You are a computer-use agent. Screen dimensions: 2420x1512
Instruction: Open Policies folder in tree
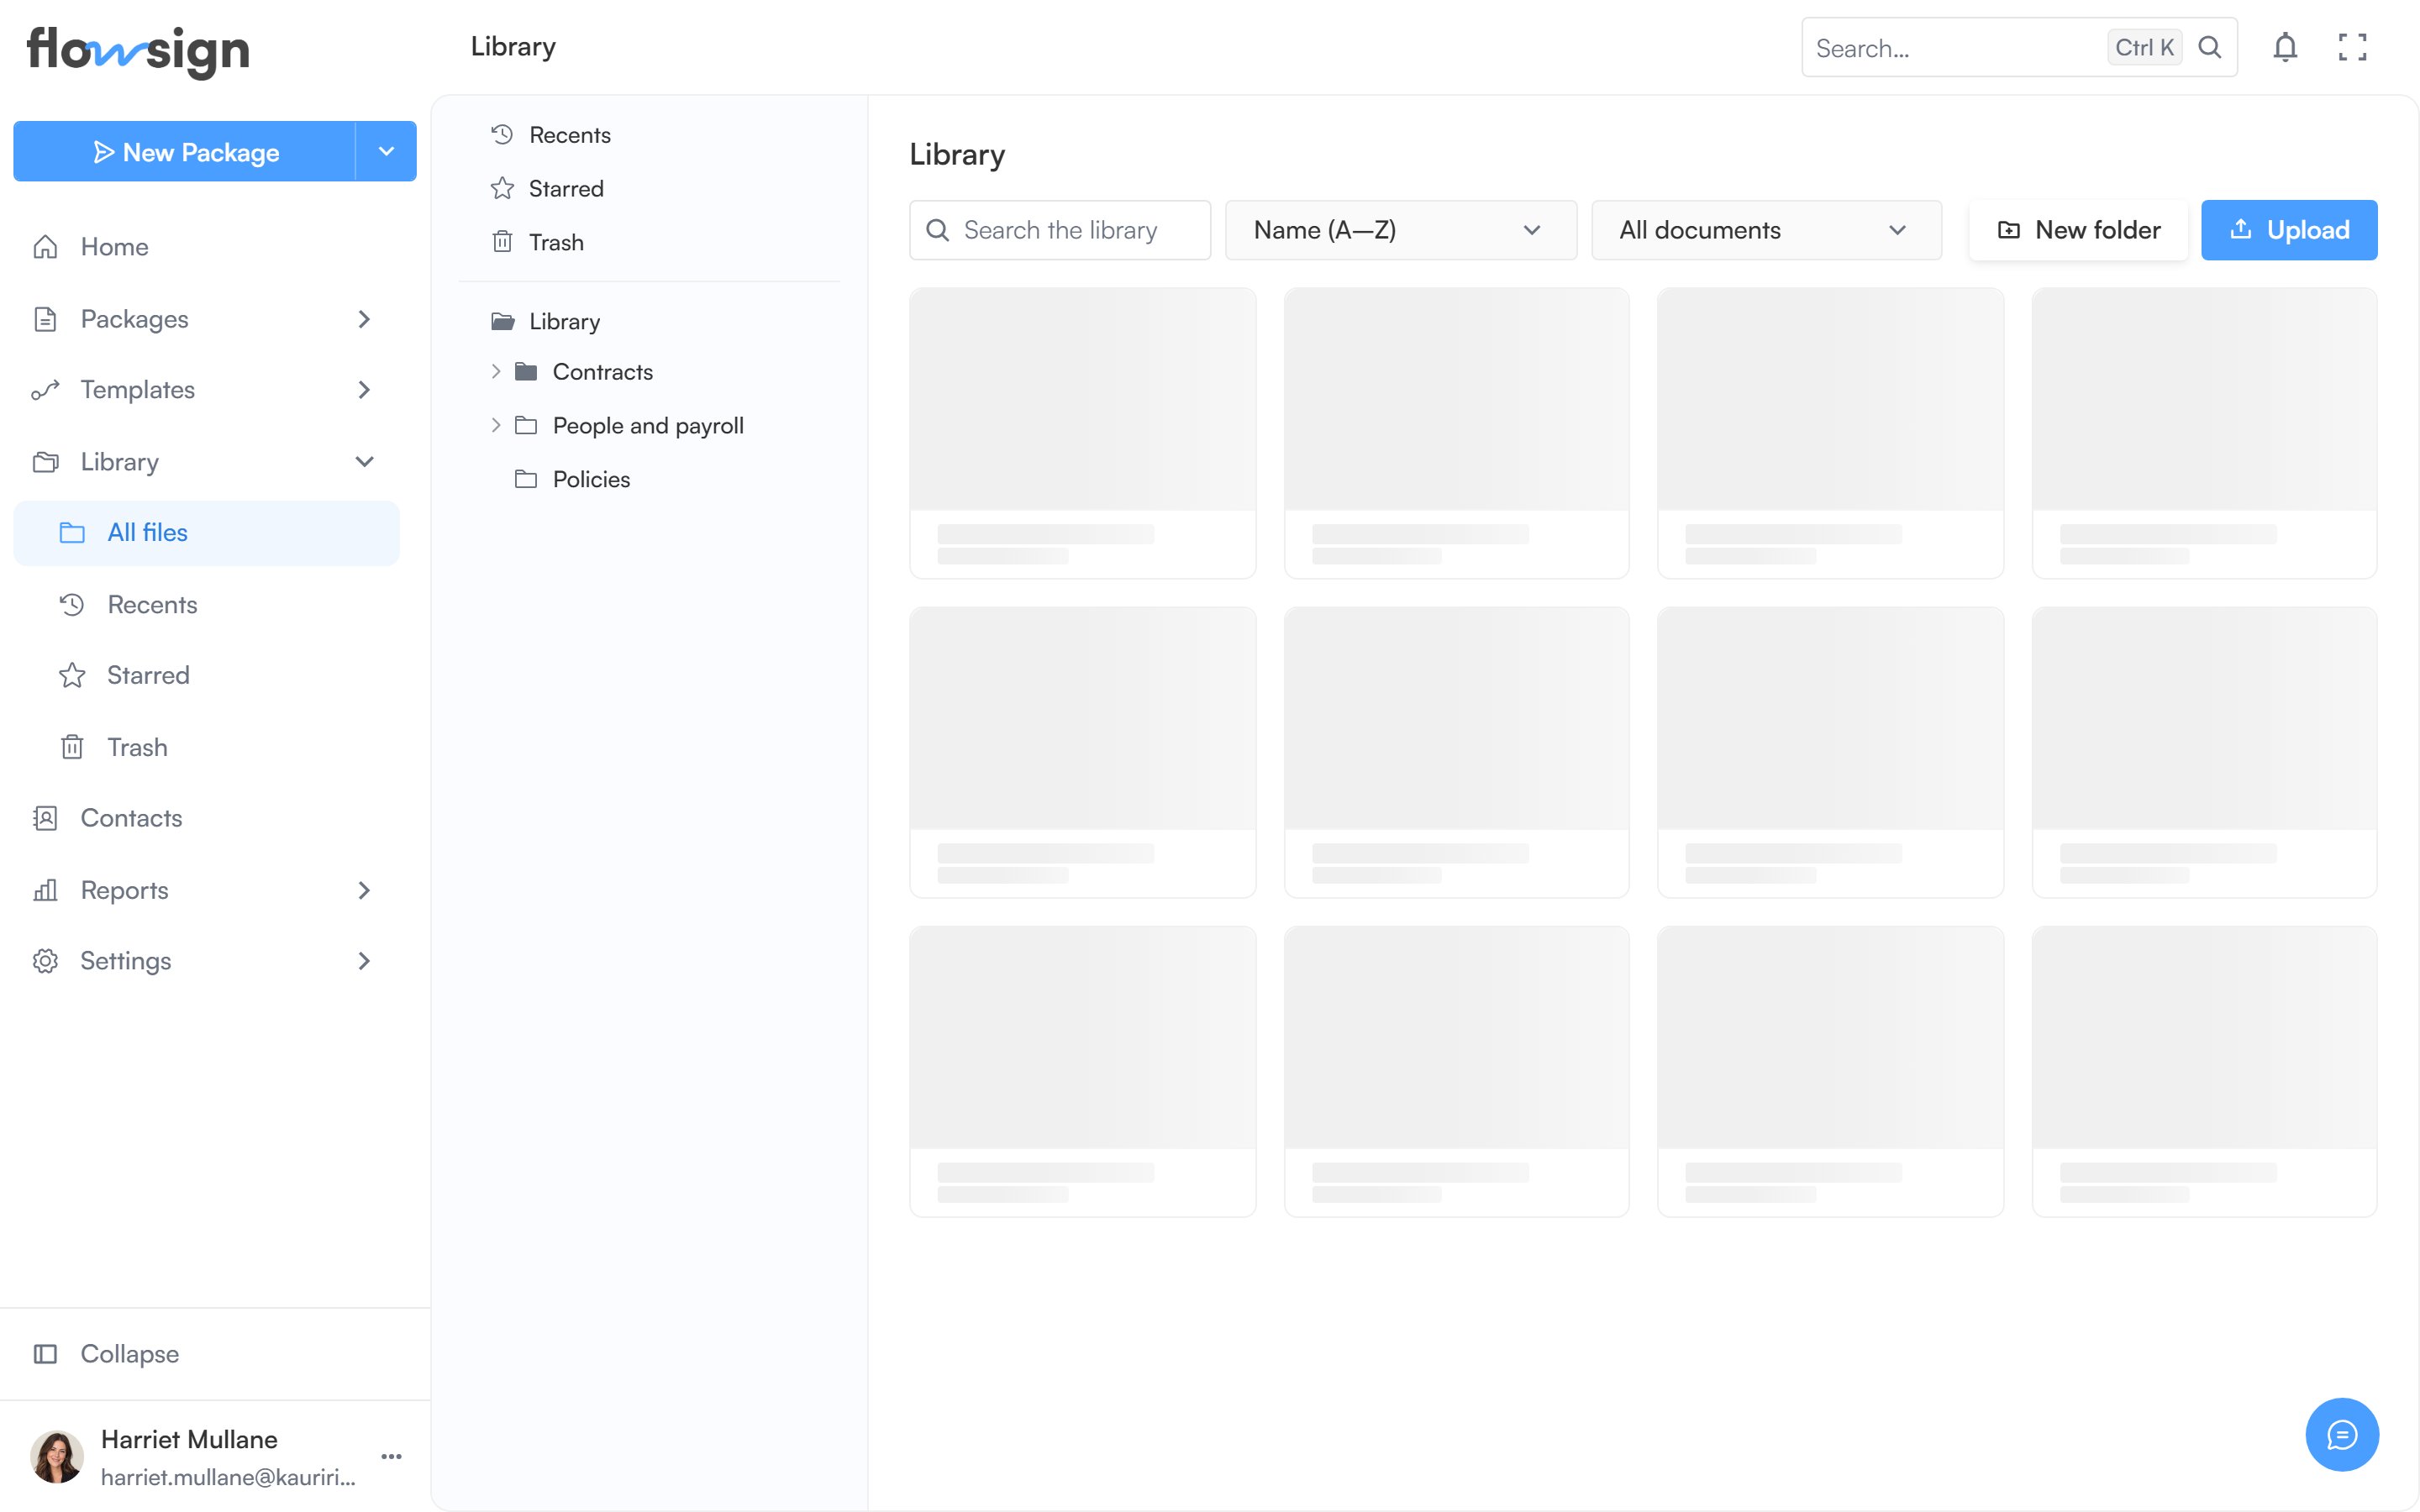coord(591,479)
